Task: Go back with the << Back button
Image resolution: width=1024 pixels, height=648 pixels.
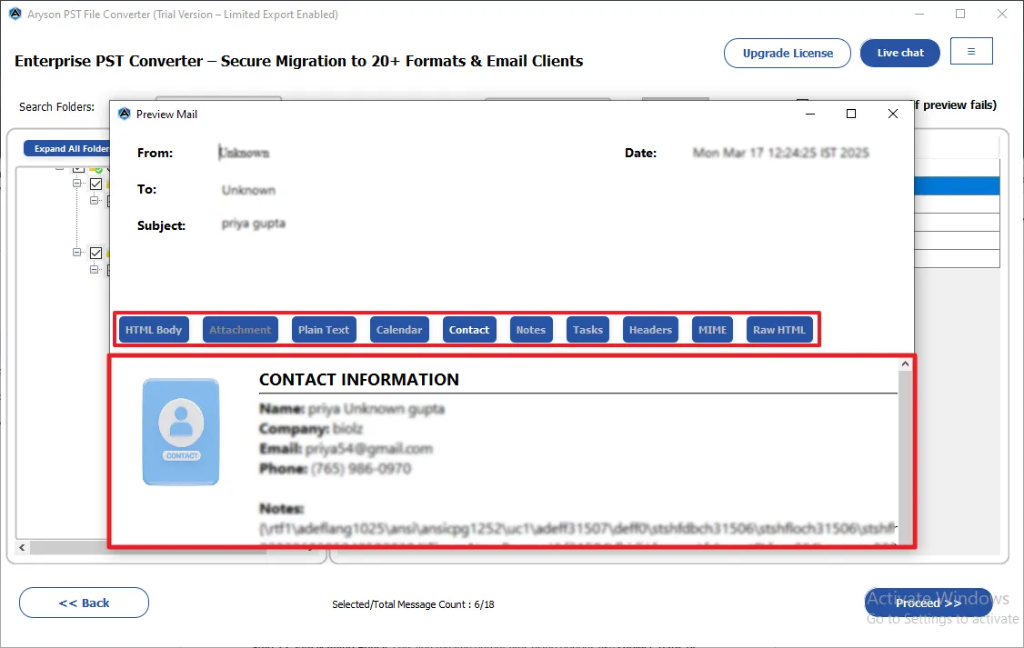Action: [x=85, y=603]
